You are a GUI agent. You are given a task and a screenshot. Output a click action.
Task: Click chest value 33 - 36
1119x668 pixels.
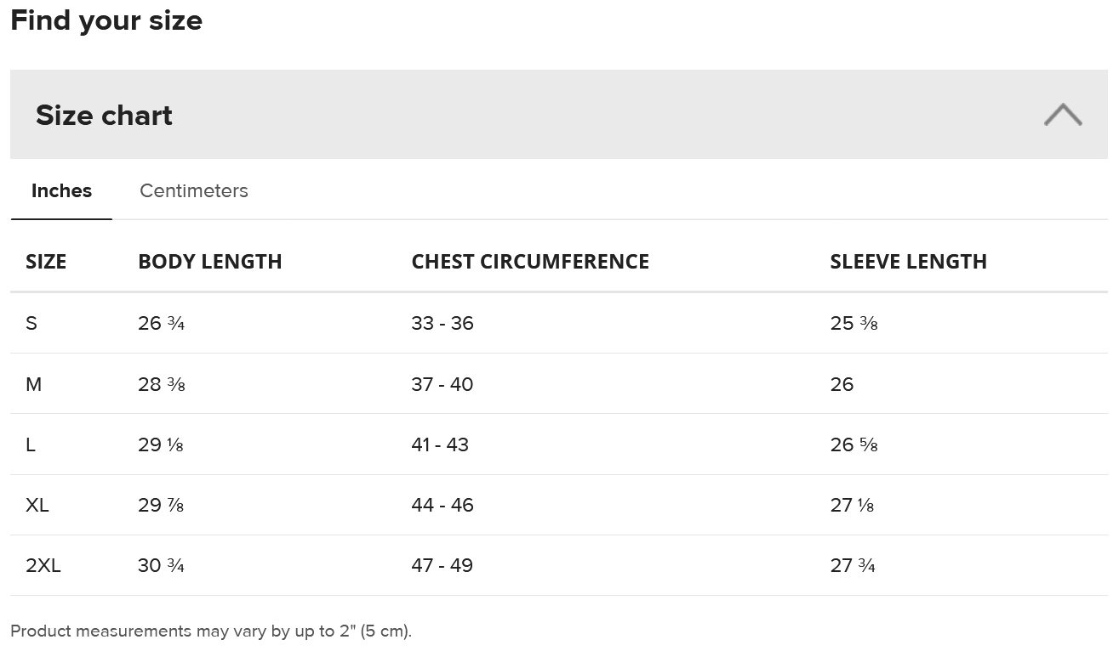442,324
